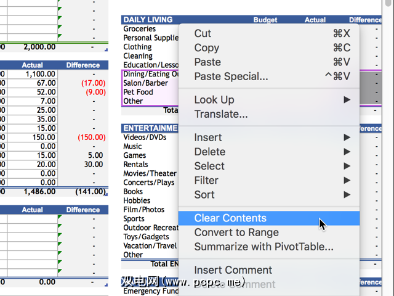Select the Rentals cell
This screenshot has height=296, width=394.
(135, 165)
